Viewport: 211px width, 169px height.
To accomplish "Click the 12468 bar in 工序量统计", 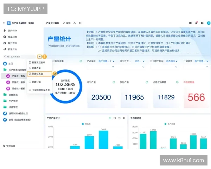I will (x=153, y=140).
